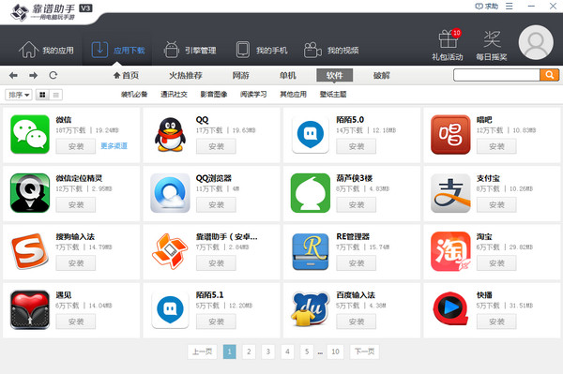
Task: Click the 陌陌5.0 app icon
Action: coord(311,134)
